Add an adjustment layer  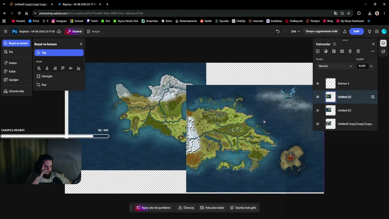point(326,51)
